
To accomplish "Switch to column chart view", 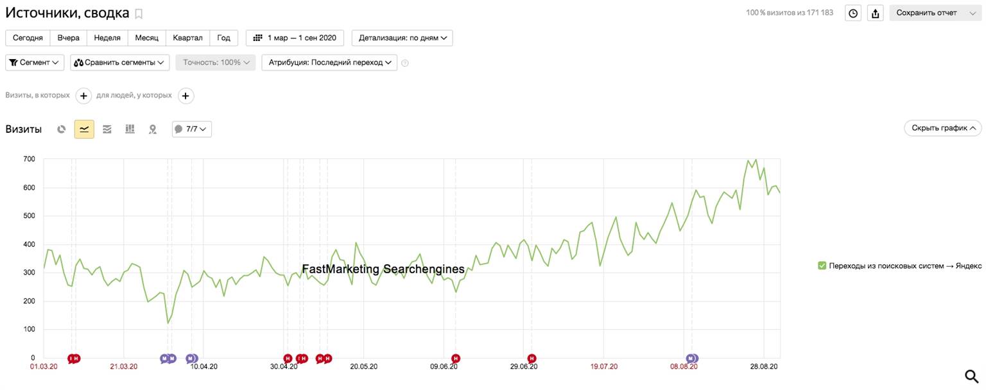I will coord(130,129).
